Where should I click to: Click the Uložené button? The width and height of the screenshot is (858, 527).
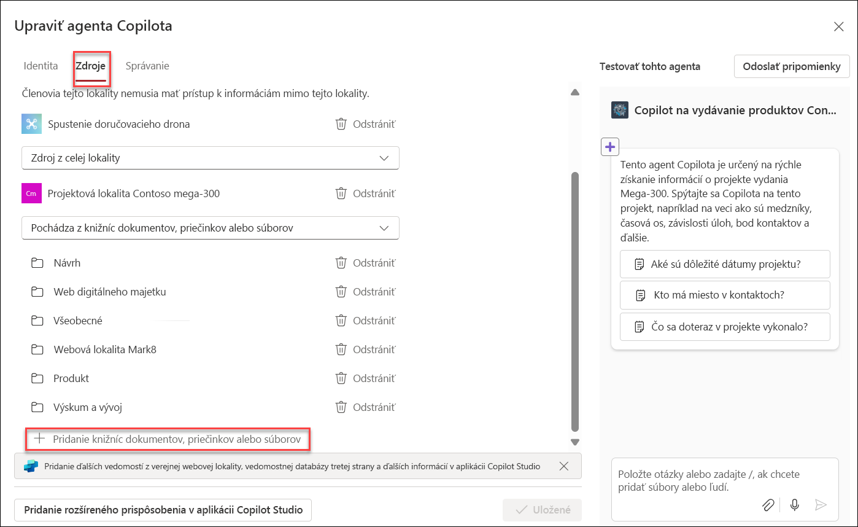(542, 510)
